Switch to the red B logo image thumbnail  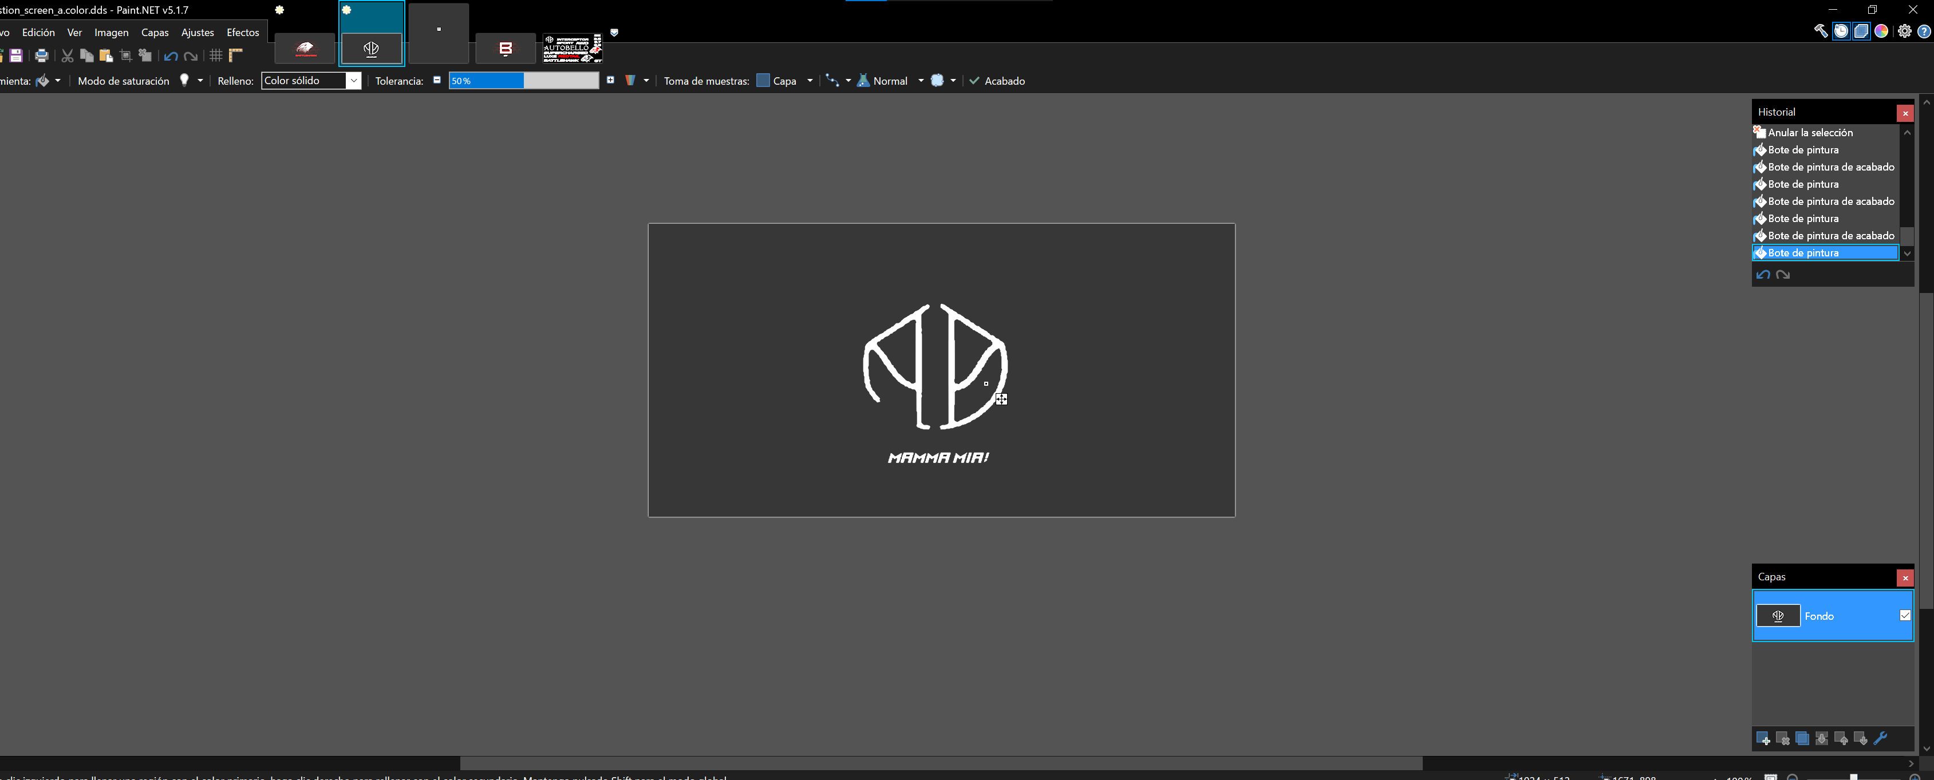(x=506, y=49)
